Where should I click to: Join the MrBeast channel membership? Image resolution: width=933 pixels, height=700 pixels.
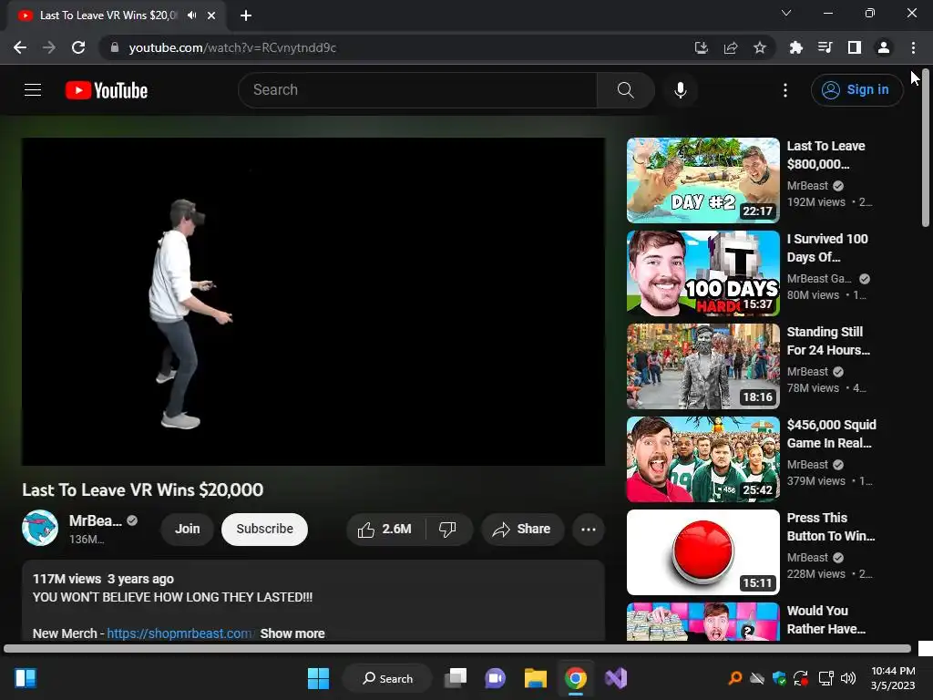(188, 530)
